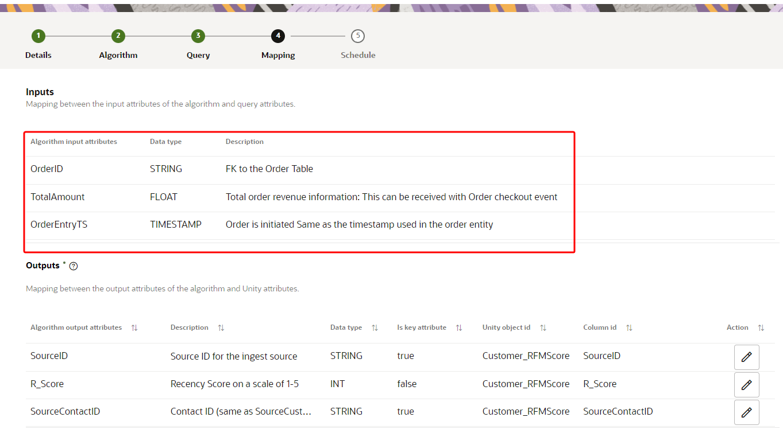Image resolution: width=783 pixels, height=433 pixels.
Task: Select SourceContactID in Algorithm output attributes
Action: pyautogui.click(x=65, y=412)
